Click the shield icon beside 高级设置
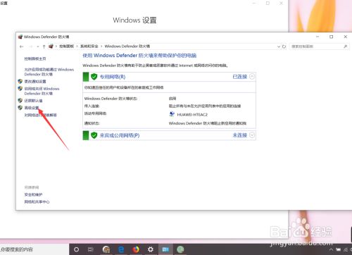The image size is (352, 255). click(x=20, y=108)
